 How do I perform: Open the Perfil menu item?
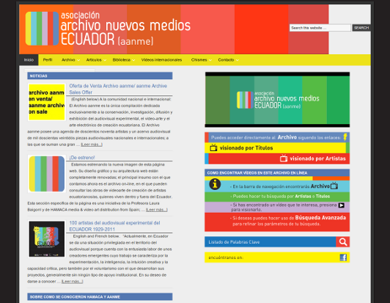point(48,60)
